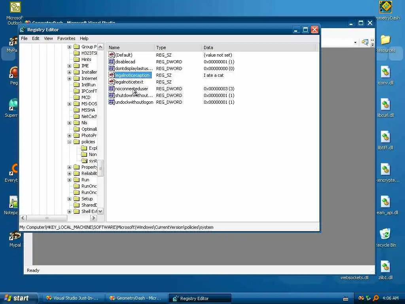Viewport: 405px width, 304px height.
Task: Open the Mypal desktop shortcut
Action: coord(15,238)
